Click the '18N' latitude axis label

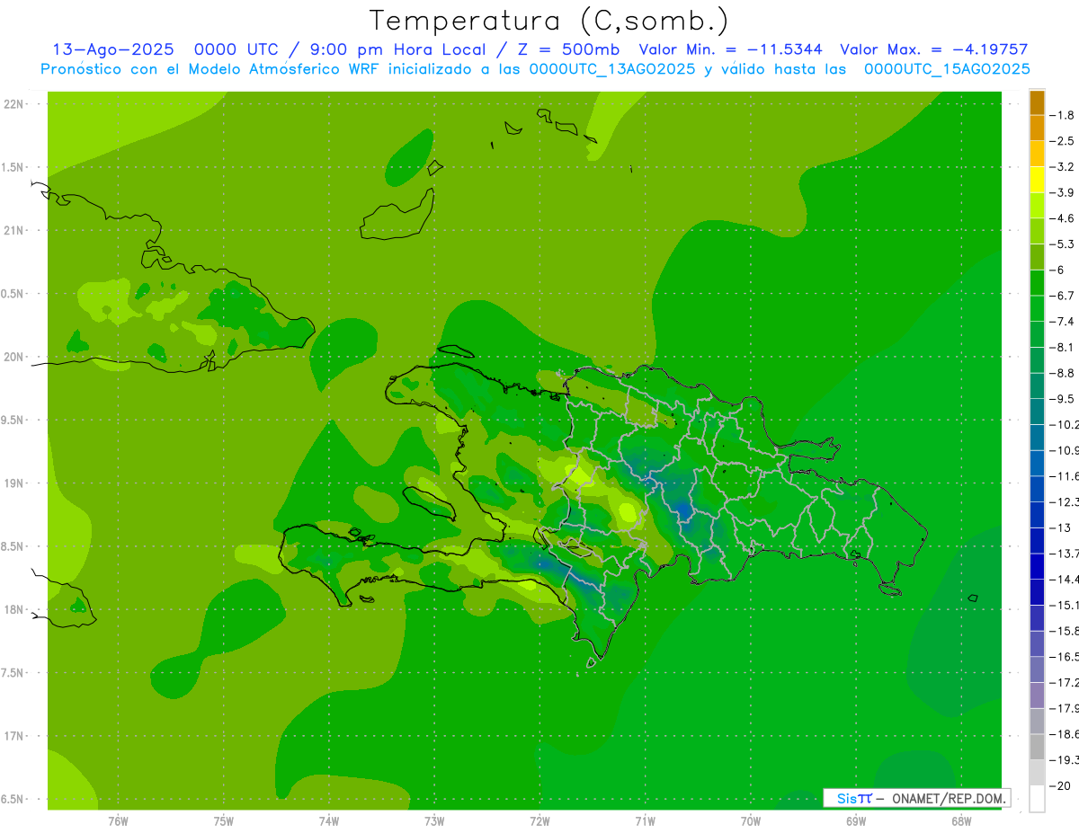13,609
